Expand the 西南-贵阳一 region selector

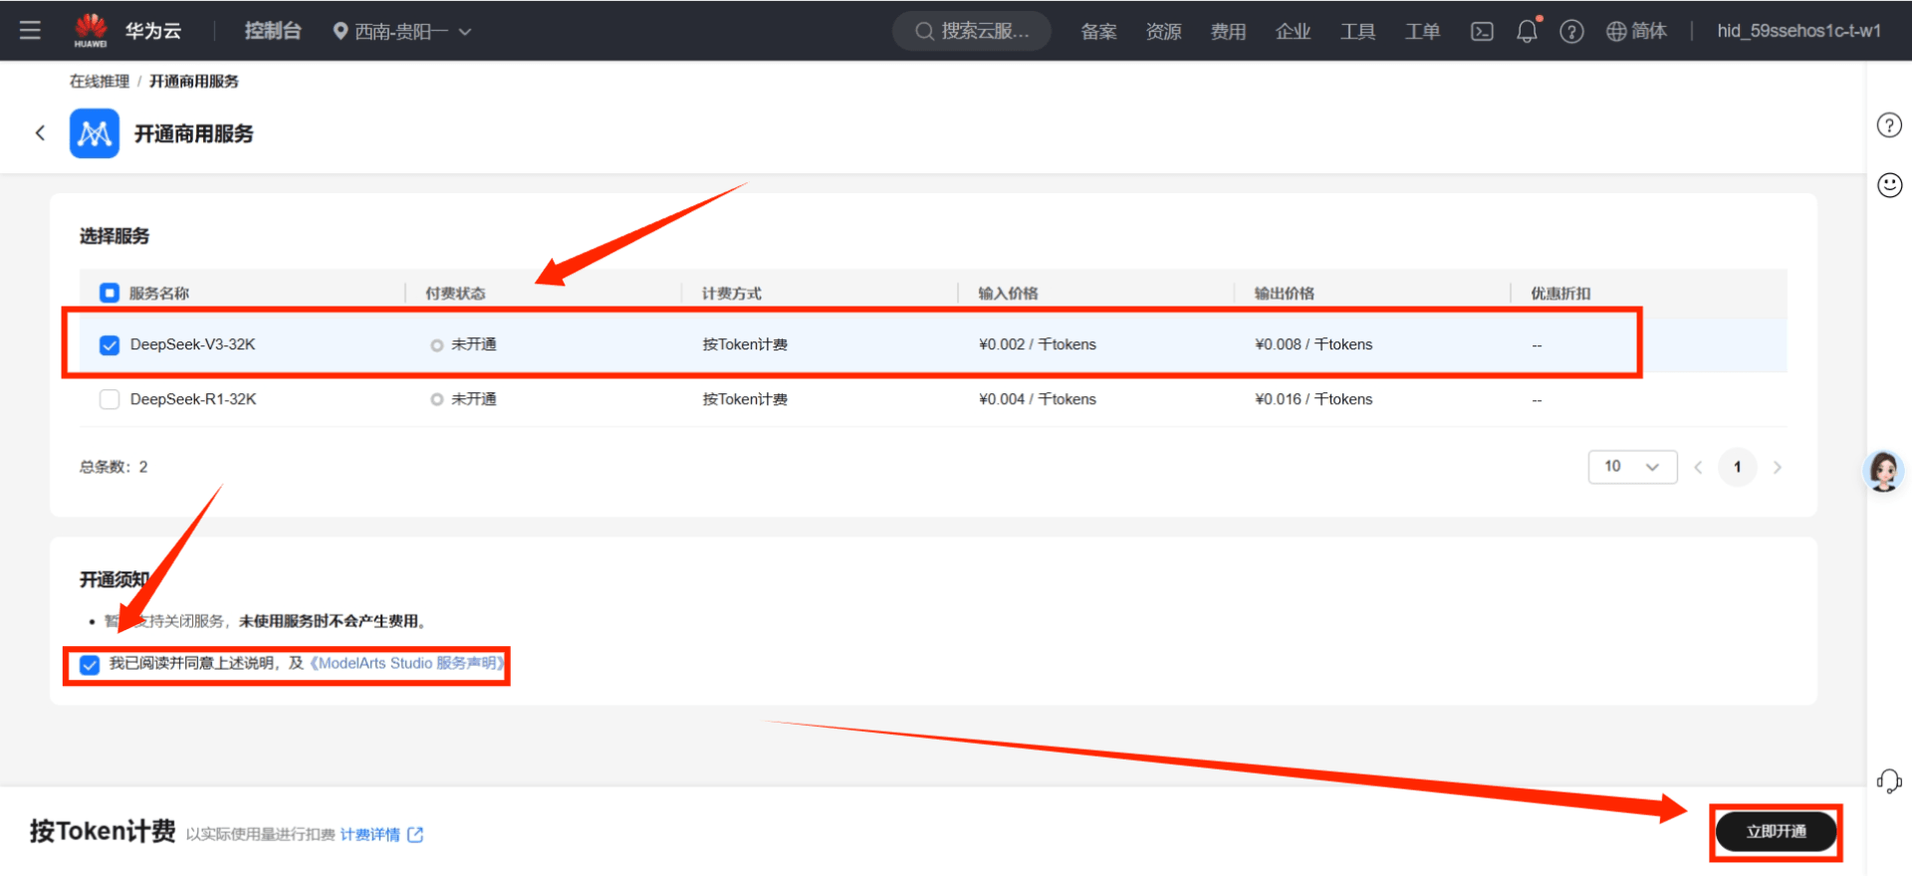pos(402,32)
